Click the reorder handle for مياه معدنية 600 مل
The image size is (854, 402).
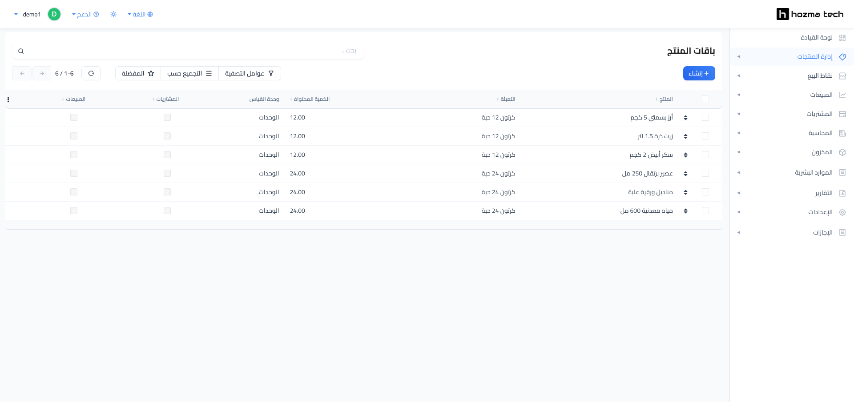(685, 211)
